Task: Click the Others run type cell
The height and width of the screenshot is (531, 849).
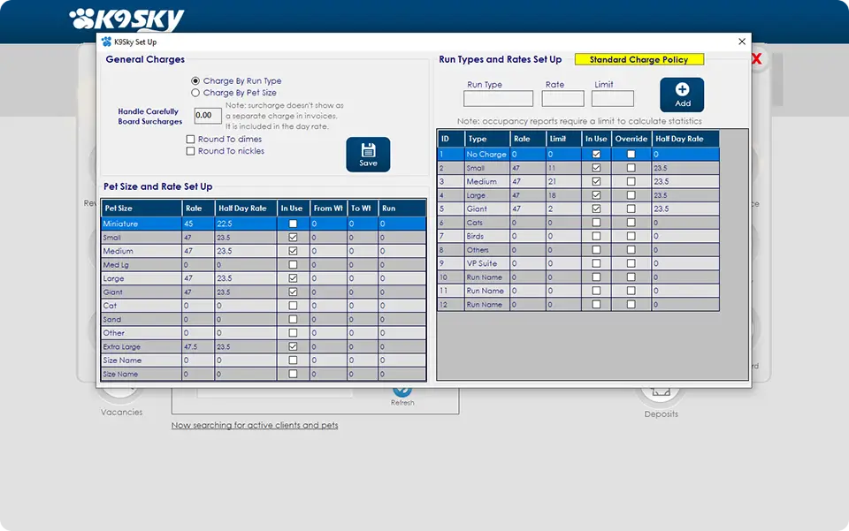Action: pyautogui.click(x=486, y=250)
